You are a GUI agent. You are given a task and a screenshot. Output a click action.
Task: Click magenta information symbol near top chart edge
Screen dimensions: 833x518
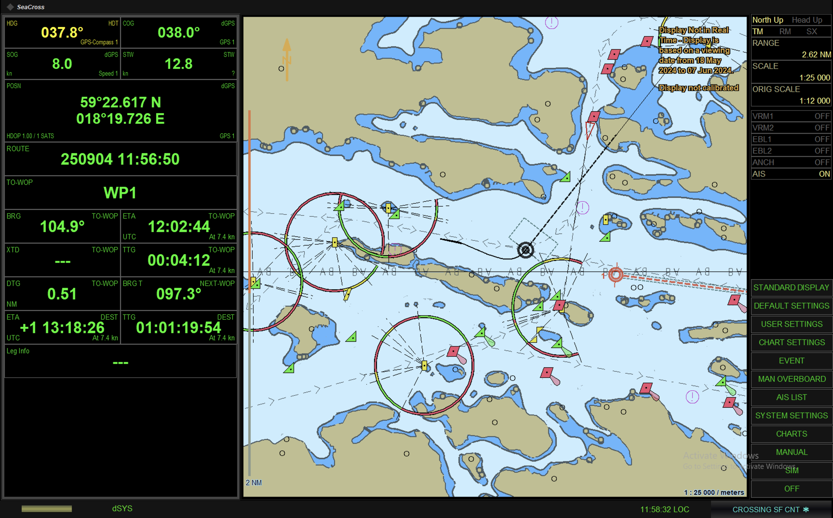click(551, 23)
